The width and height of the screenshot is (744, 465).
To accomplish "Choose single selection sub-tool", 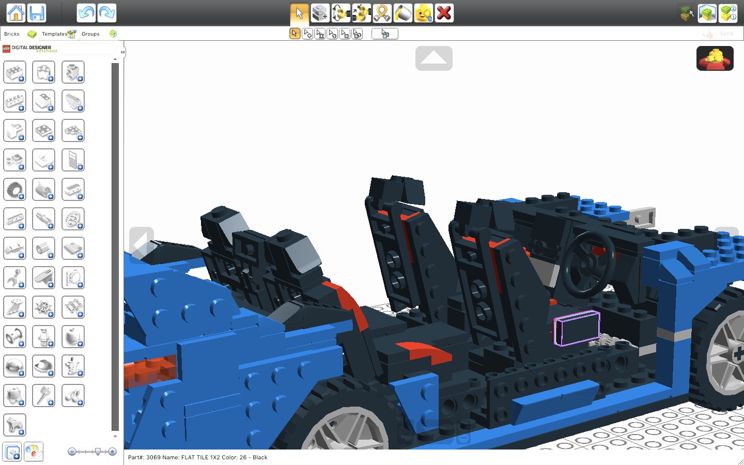I will pyautogui.click(x=295, y=34).
